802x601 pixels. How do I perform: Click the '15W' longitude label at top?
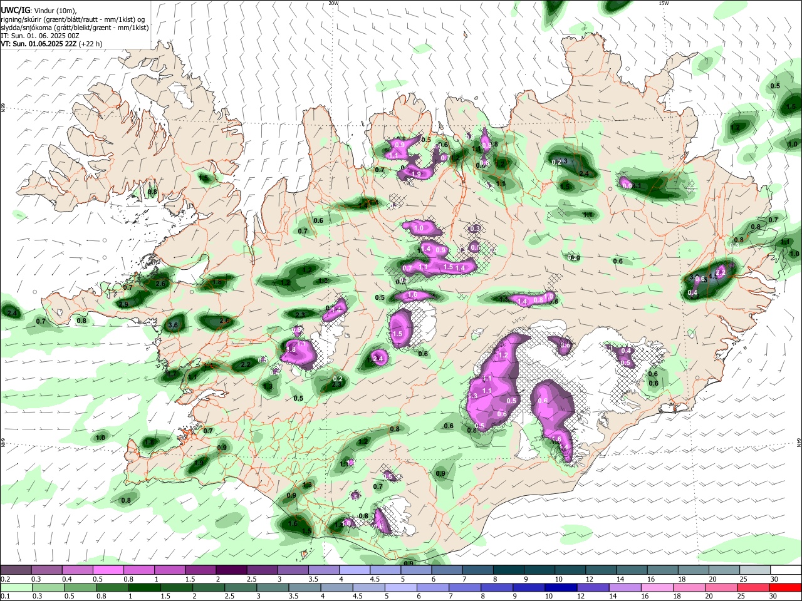(664, 3)
